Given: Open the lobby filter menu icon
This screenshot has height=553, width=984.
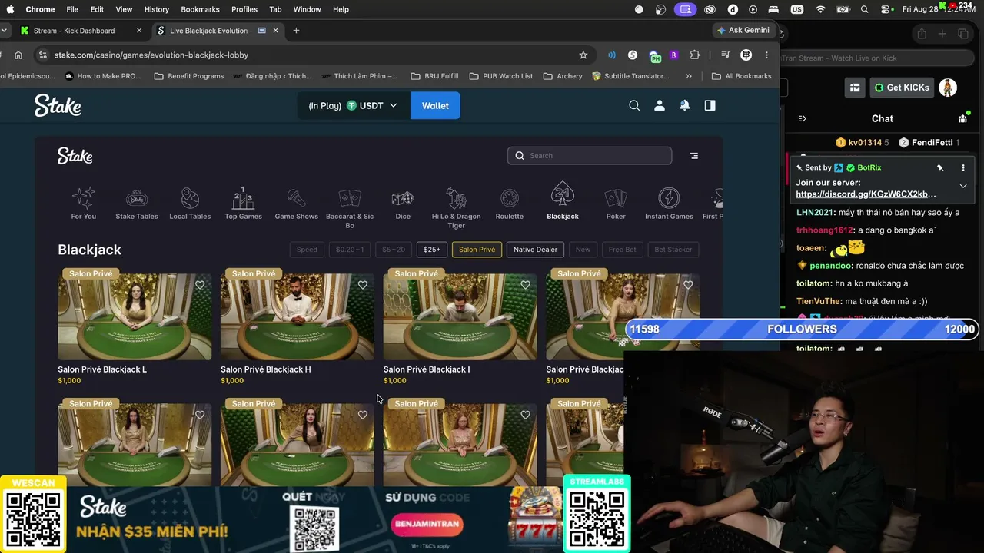Looking at the screenshot, I should pos(694,156).
